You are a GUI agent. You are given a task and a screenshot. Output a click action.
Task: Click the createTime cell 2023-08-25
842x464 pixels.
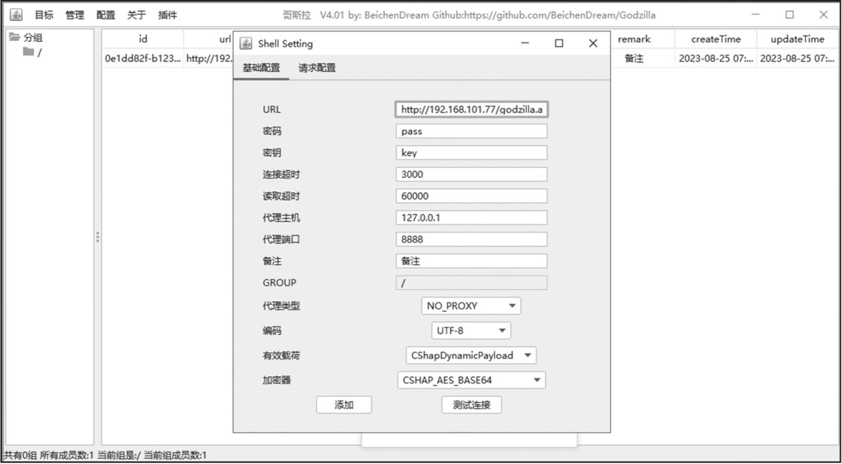716,59
